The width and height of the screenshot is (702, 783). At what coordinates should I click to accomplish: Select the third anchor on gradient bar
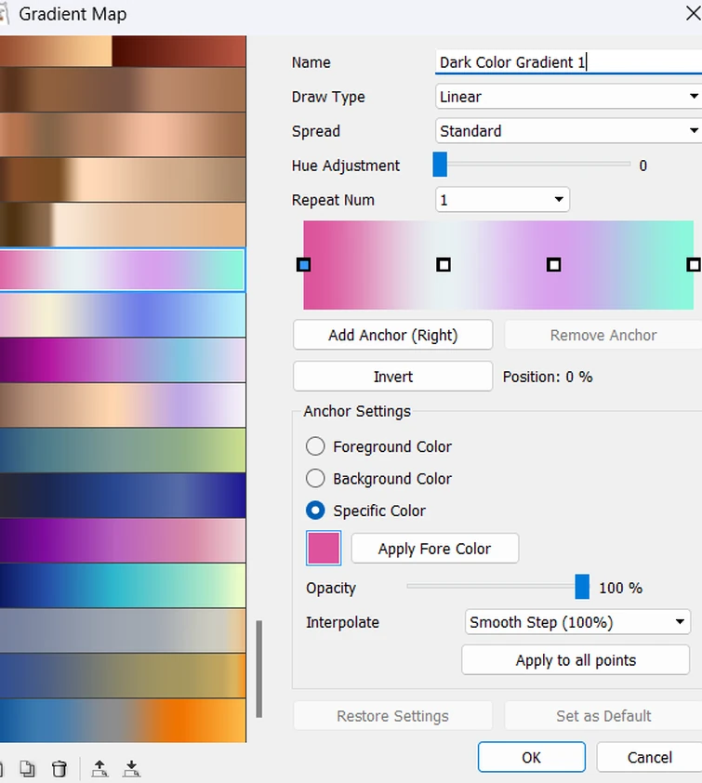[554, 265]
